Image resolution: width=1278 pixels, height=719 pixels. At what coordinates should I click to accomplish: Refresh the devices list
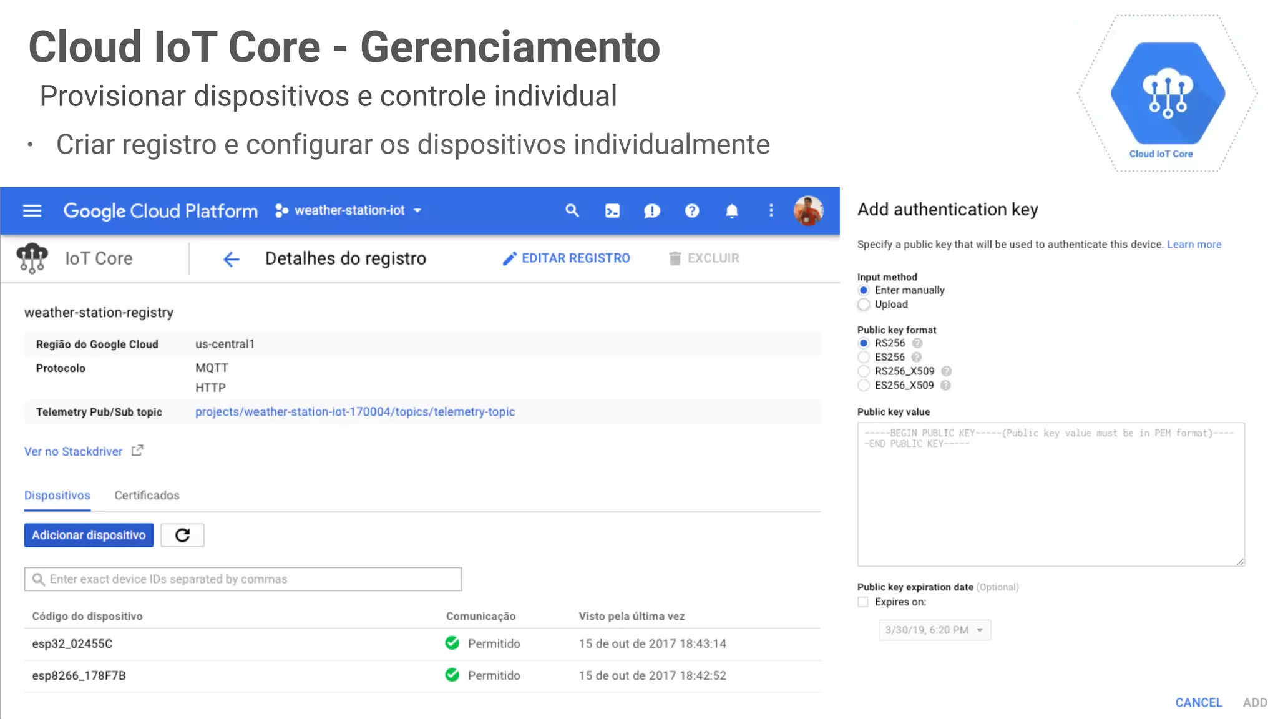(182, 536)
